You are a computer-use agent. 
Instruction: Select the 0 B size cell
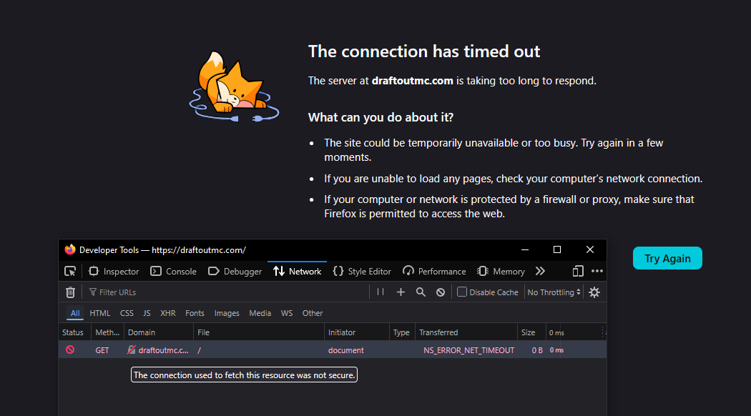(x=537, y=350)
